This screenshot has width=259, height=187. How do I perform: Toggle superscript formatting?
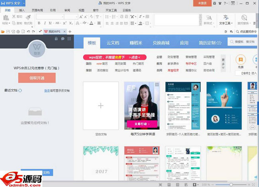click(x=65, y=23)
